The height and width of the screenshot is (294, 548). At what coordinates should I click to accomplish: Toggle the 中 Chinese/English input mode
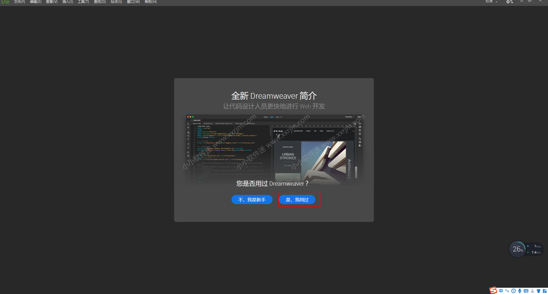pos(501,291)
